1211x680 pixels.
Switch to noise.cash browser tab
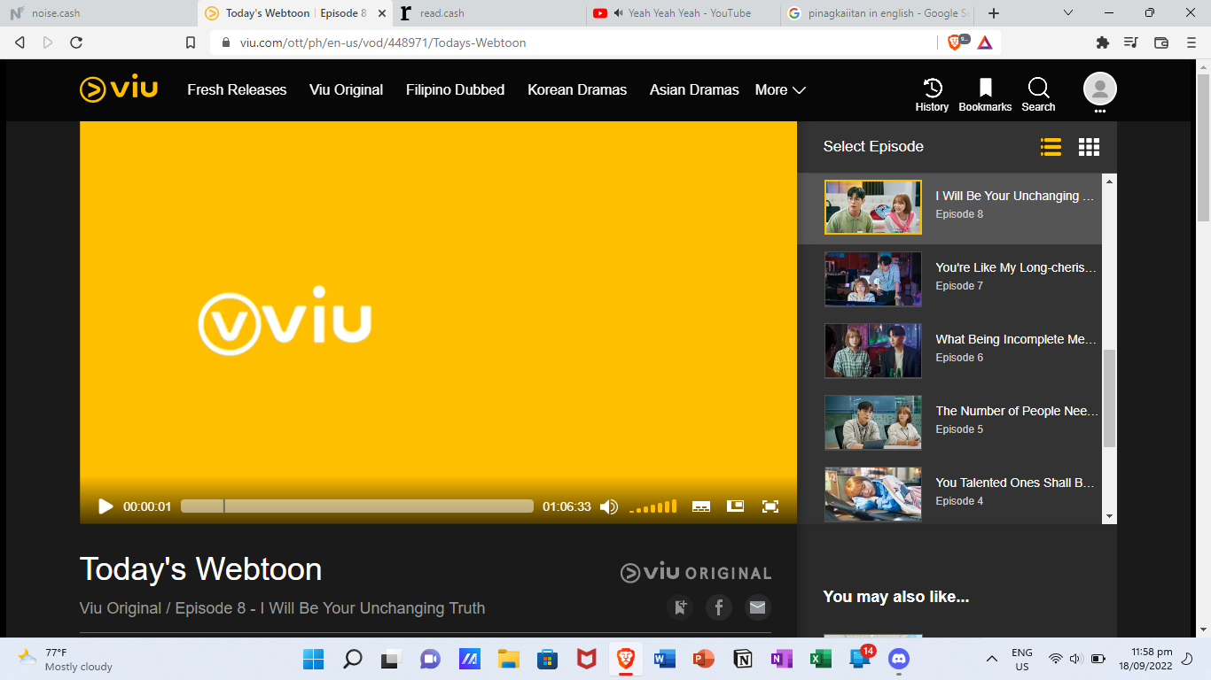(x=98, y=13)
